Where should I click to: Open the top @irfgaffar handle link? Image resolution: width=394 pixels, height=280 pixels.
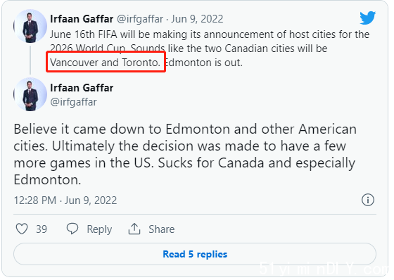pyautogui.click(x=140, y=19)
